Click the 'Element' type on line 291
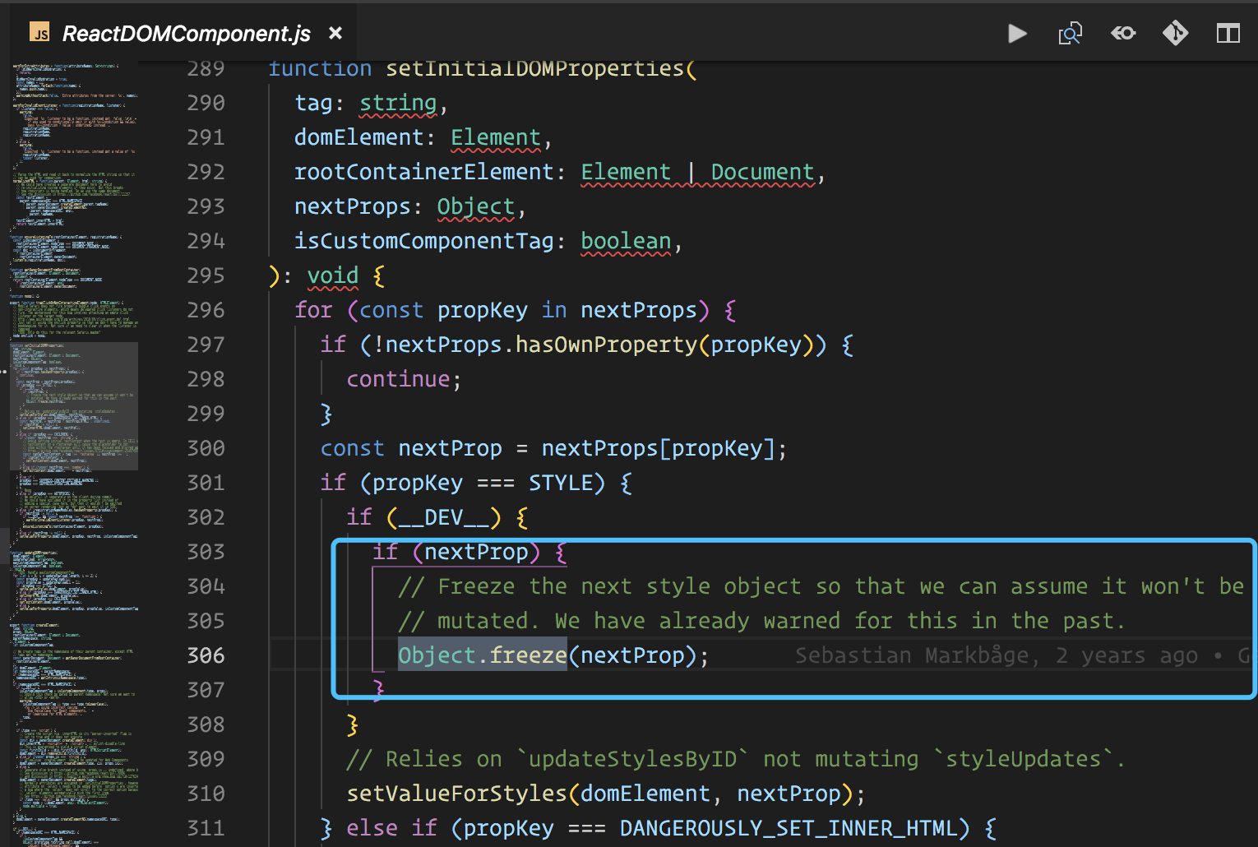 tap(496, 137)
